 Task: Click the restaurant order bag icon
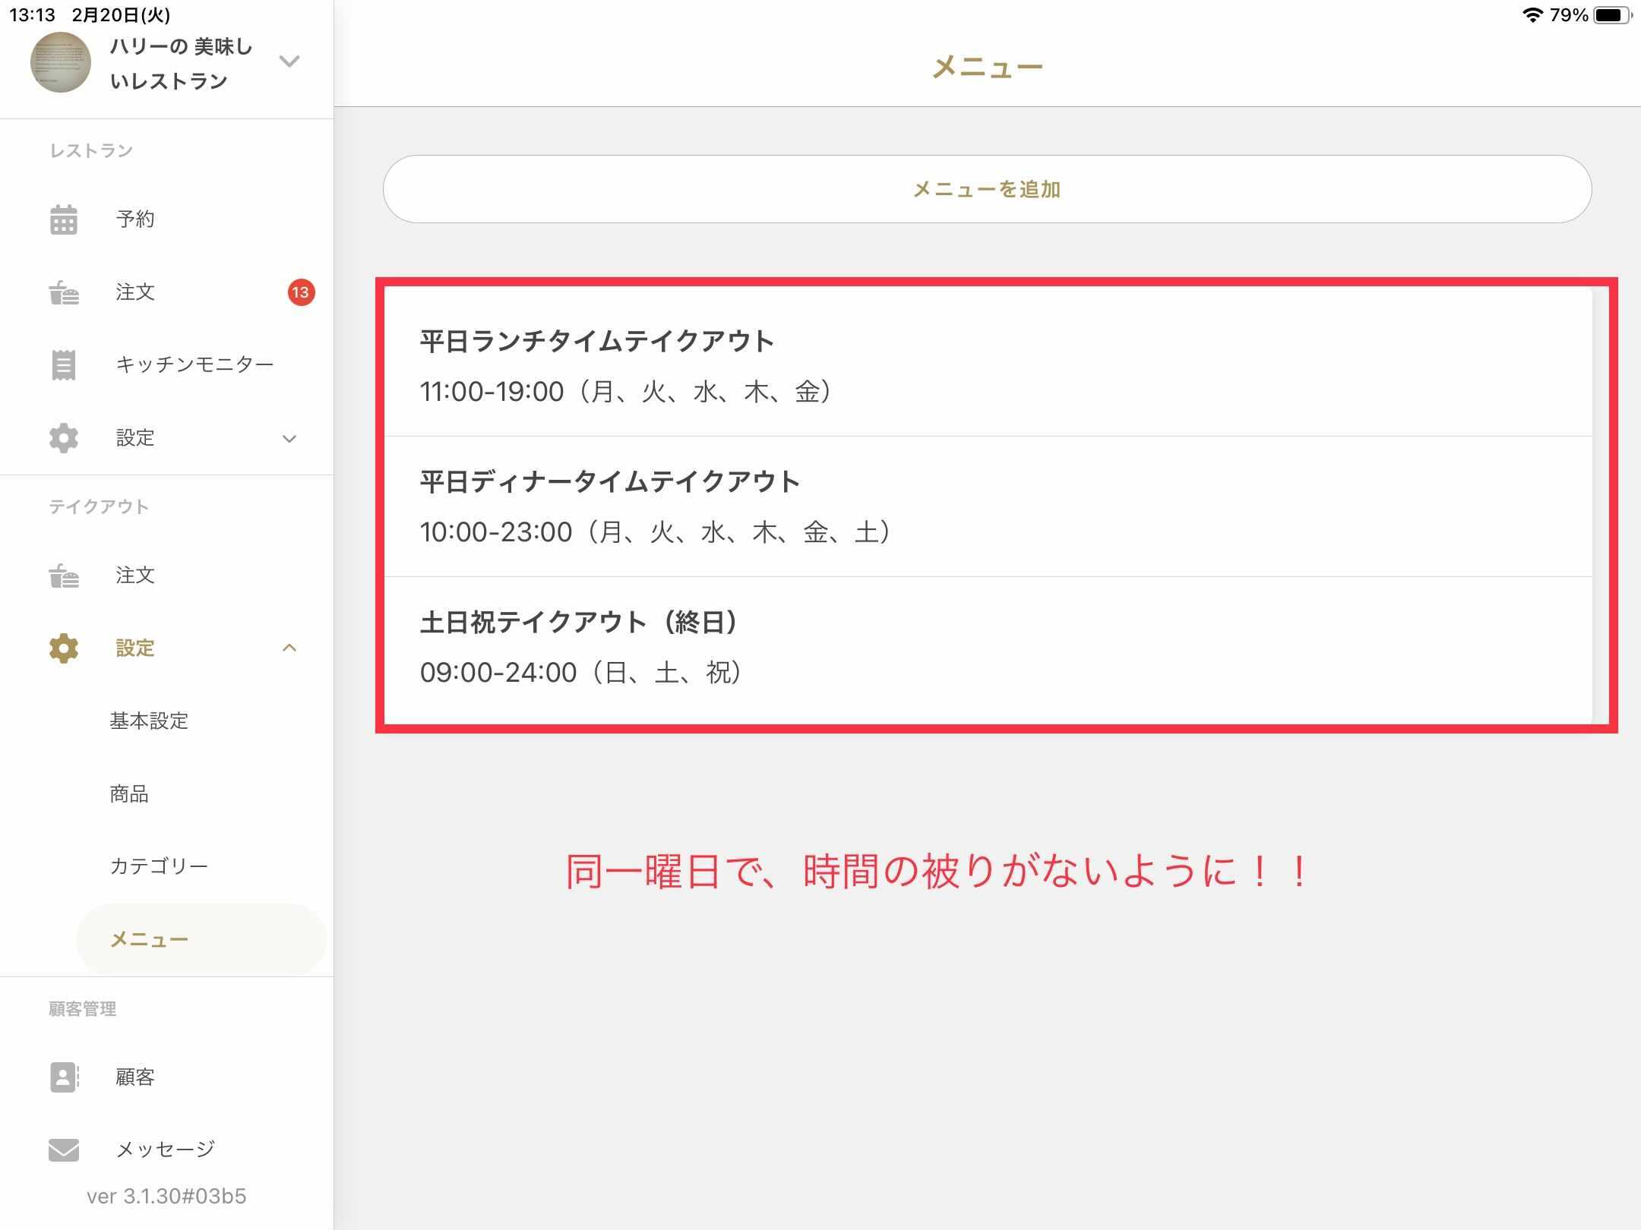click(64, 292)
